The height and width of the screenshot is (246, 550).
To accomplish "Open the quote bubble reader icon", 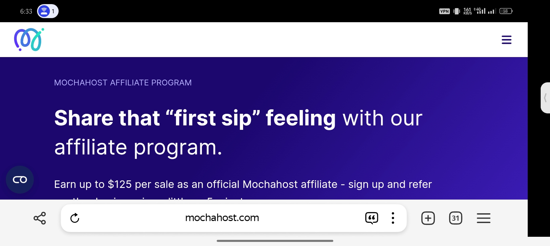I will coord(372,218).
